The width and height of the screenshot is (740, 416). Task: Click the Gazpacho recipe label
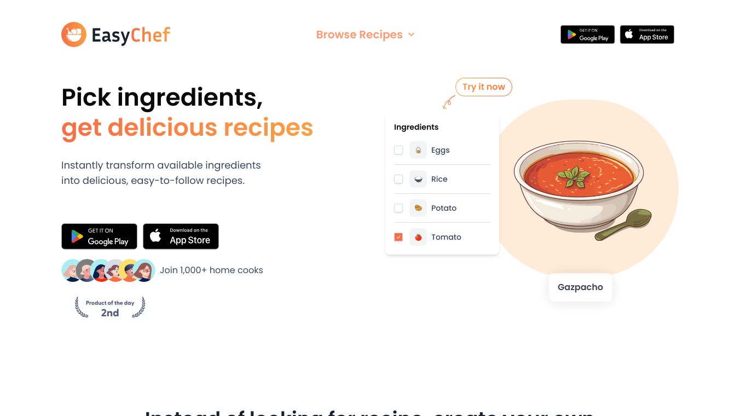point(580,287)
